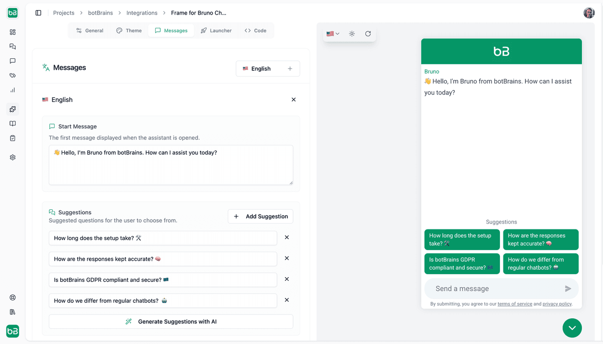Toggle light/dark preview mode

point(352,34)
